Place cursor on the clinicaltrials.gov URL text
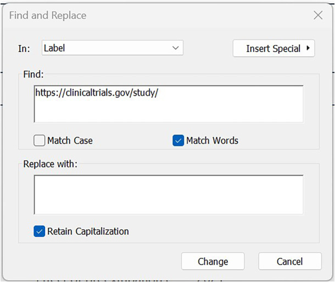Viewport: 335px width, 282px height. pyautogui.click(x=97, y=93)
